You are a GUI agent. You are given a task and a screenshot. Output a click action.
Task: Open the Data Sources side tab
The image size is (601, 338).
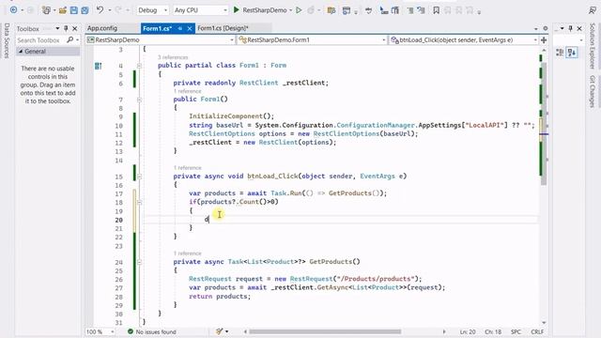click(x=7, y=40)
